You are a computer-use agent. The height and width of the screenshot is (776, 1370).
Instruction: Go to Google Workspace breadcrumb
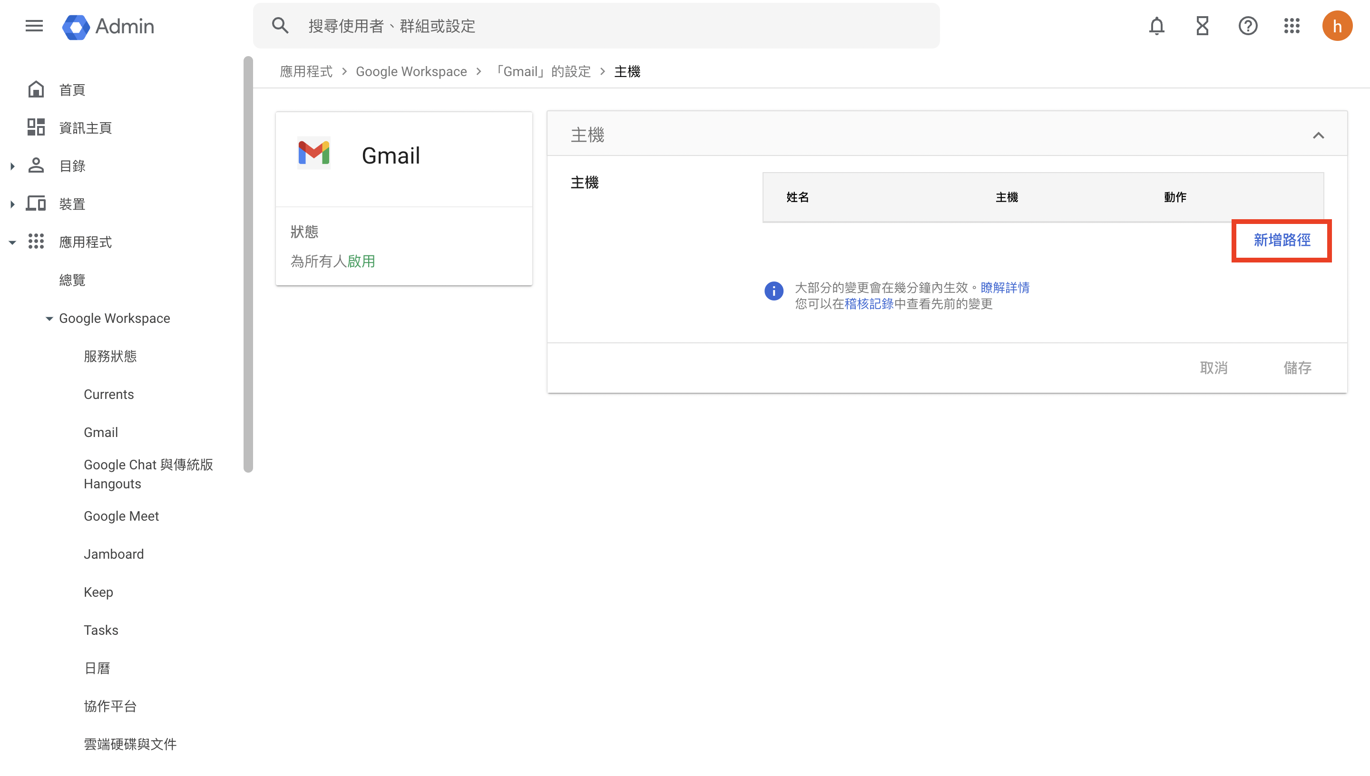[x=411, y=71]
